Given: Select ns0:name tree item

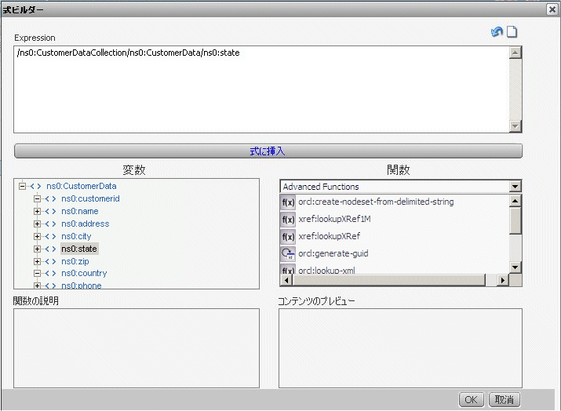Looking at the screenshot, I should point(79,211).
